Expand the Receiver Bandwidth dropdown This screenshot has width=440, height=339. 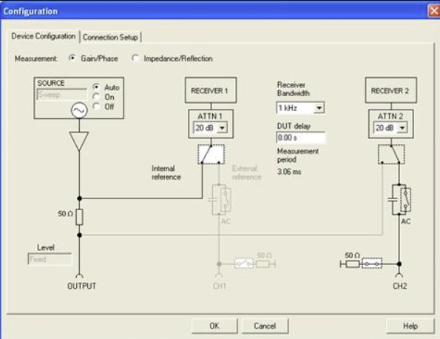click(x=319, y=108)
